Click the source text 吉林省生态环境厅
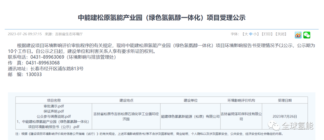This screenshot has height=140, width=324. (69, 34)
